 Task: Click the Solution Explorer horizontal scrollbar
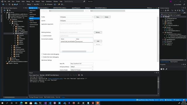(x=172, y=60)
